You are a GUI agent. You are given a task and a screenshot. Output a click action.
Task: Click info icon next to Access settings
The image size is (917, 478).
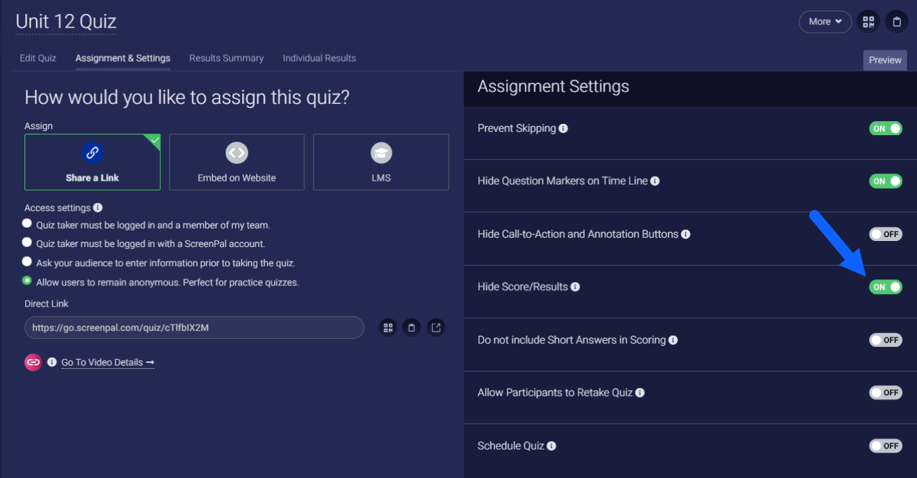[x=98, y=208]
